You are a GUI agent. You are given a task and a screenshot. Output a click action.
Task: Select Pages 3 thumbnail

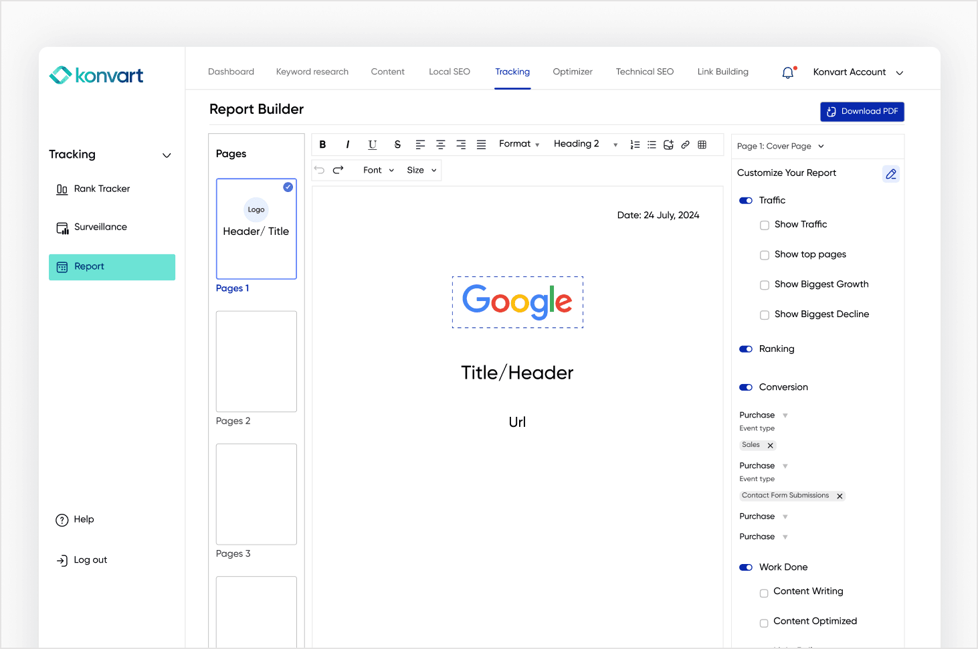pyautogui.click(x=256, y=494)
